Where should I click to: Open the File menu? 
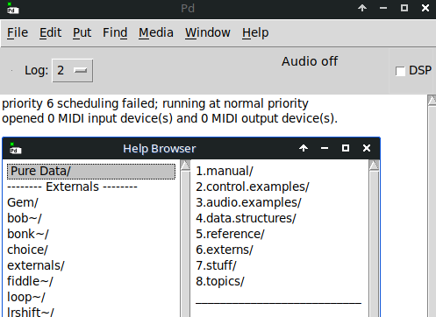[x=18, y=32]
